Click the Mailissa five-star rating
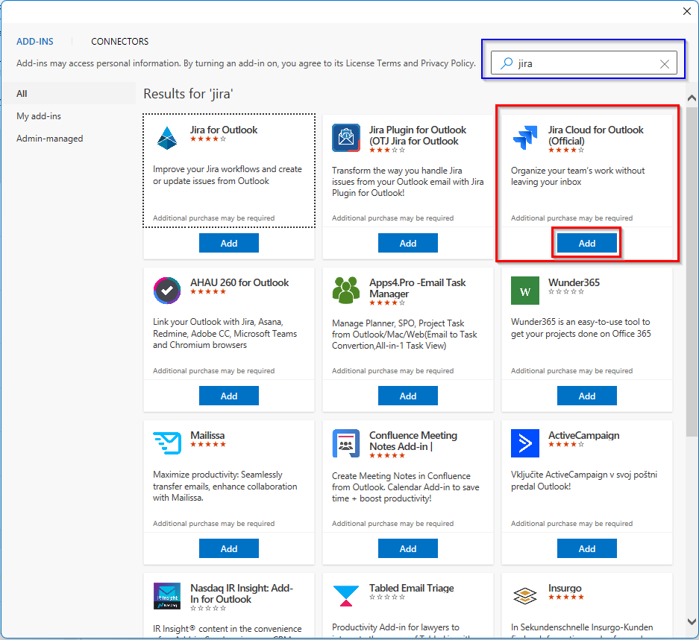 tap(208, 445)
